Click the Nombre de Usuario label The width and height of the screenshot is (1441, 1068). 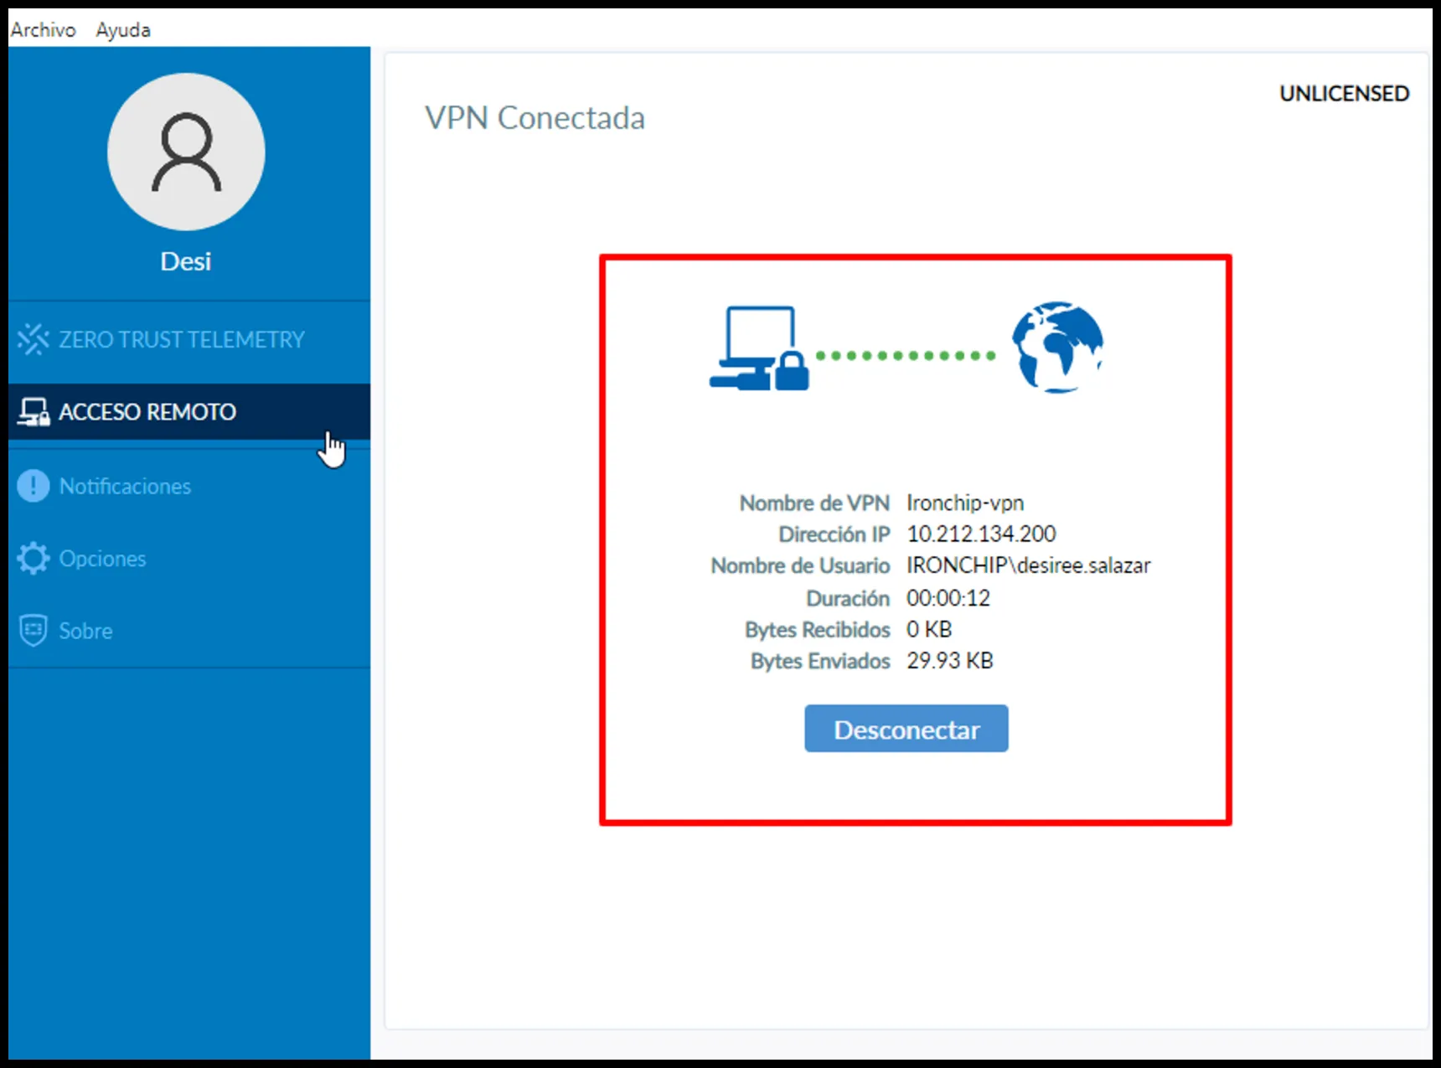(x=800, y=566)
